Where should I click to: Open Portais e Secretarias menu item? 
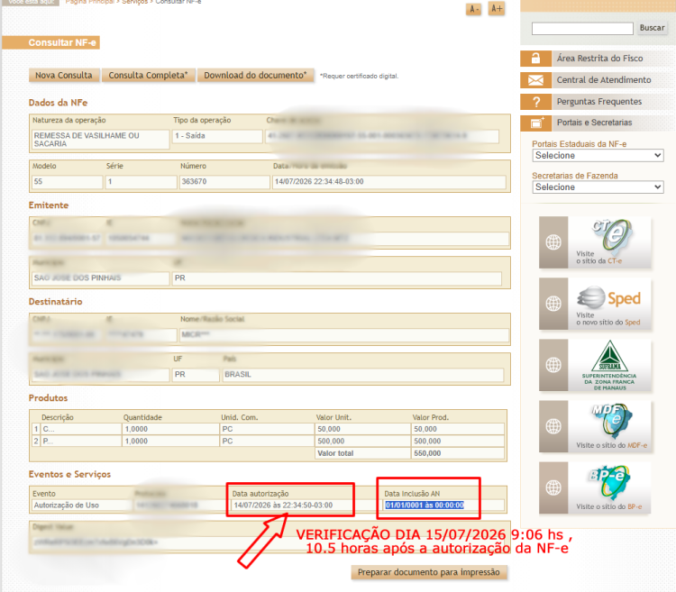[x=594, y=123]
